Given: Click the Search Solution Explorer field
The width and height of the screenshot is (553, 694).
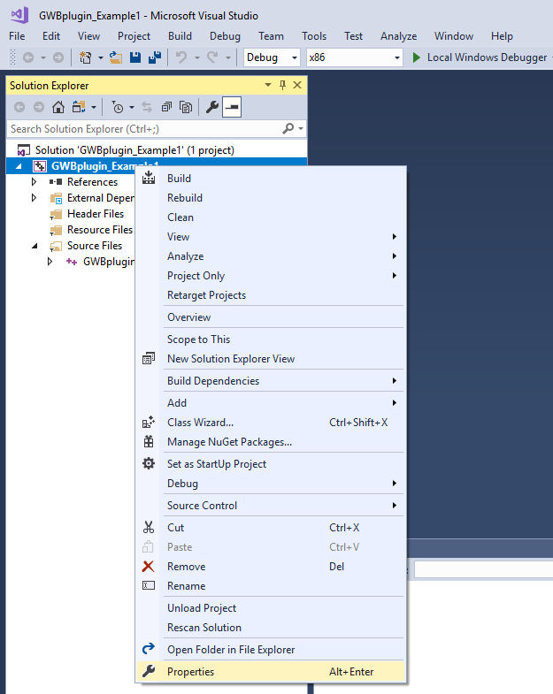Looking at the screenshot, I should coord(157,129).
